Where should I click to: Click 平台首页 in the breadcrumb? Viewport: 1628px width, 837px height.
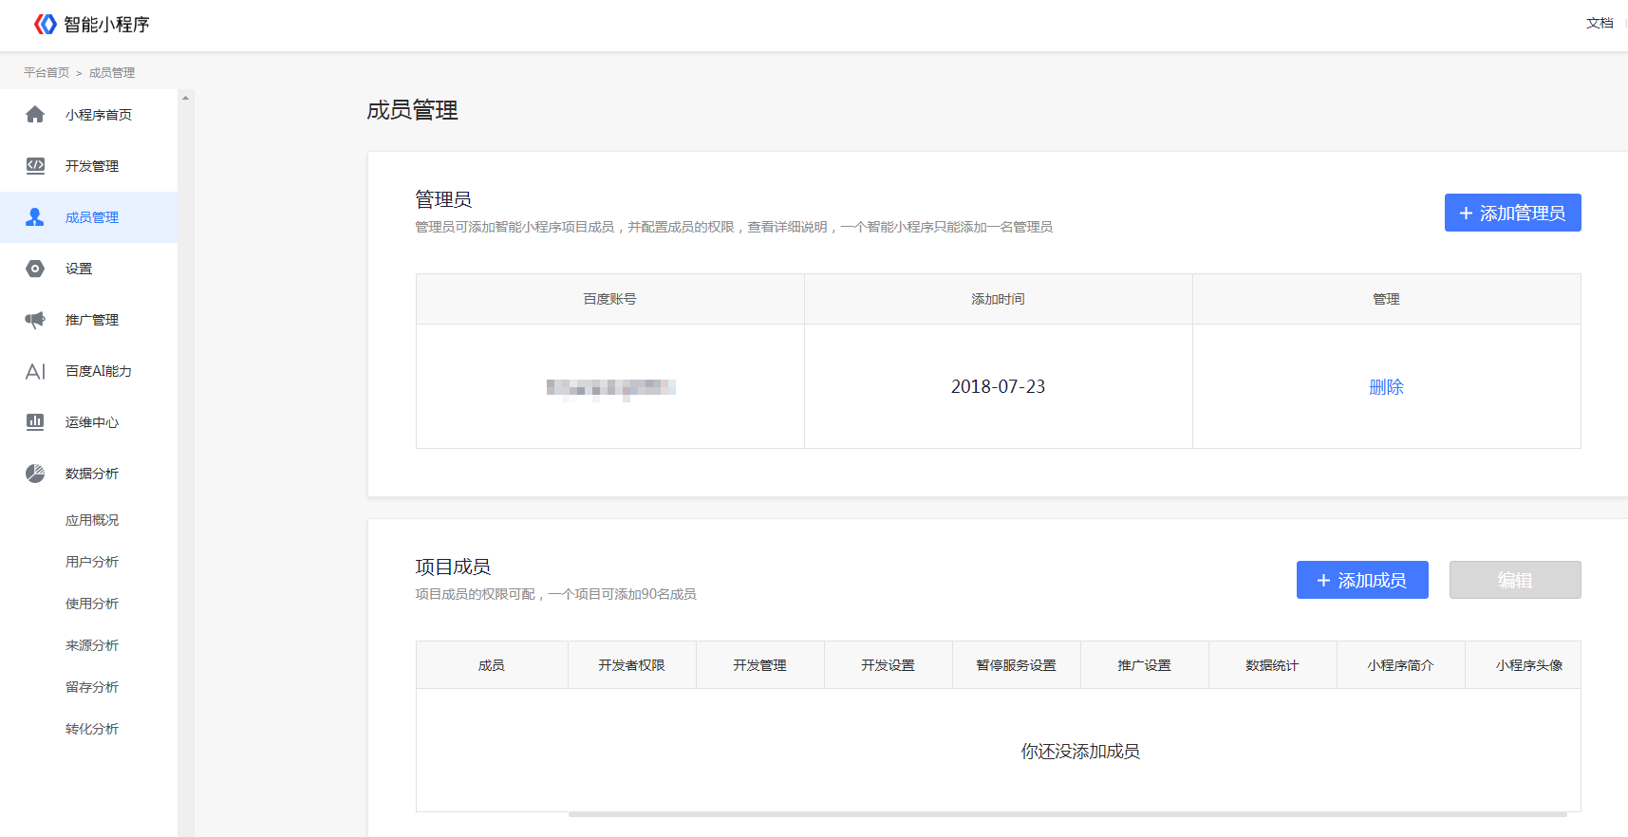pos(47,73)
